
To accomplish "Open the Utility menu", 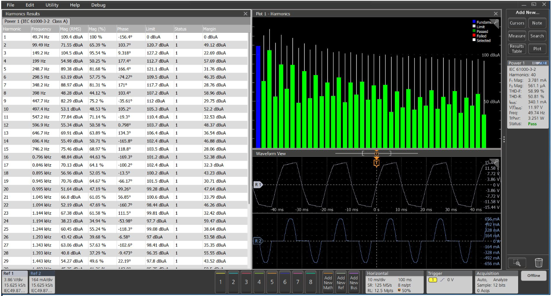I will tap(51, 5).
